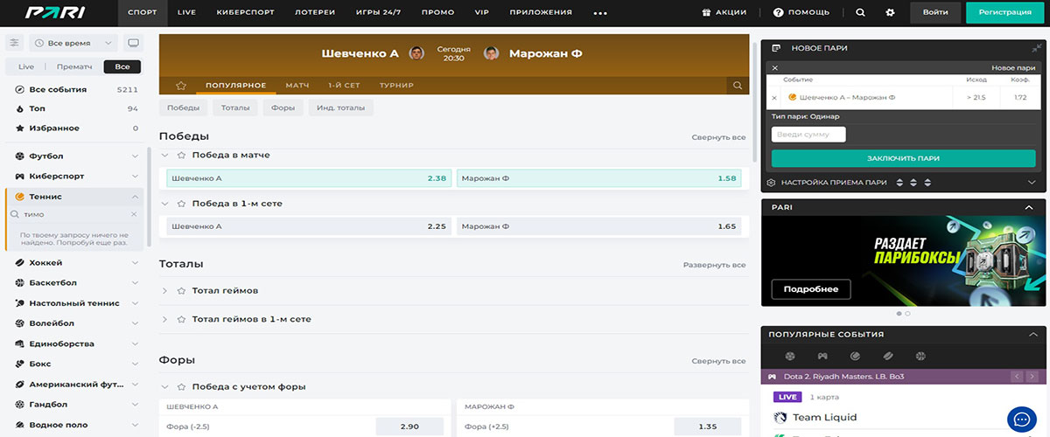Viewport: 1050px width, 437px height.
Task: Favorite the 'Победа с учетом форы' star
Action: point(181,386)
